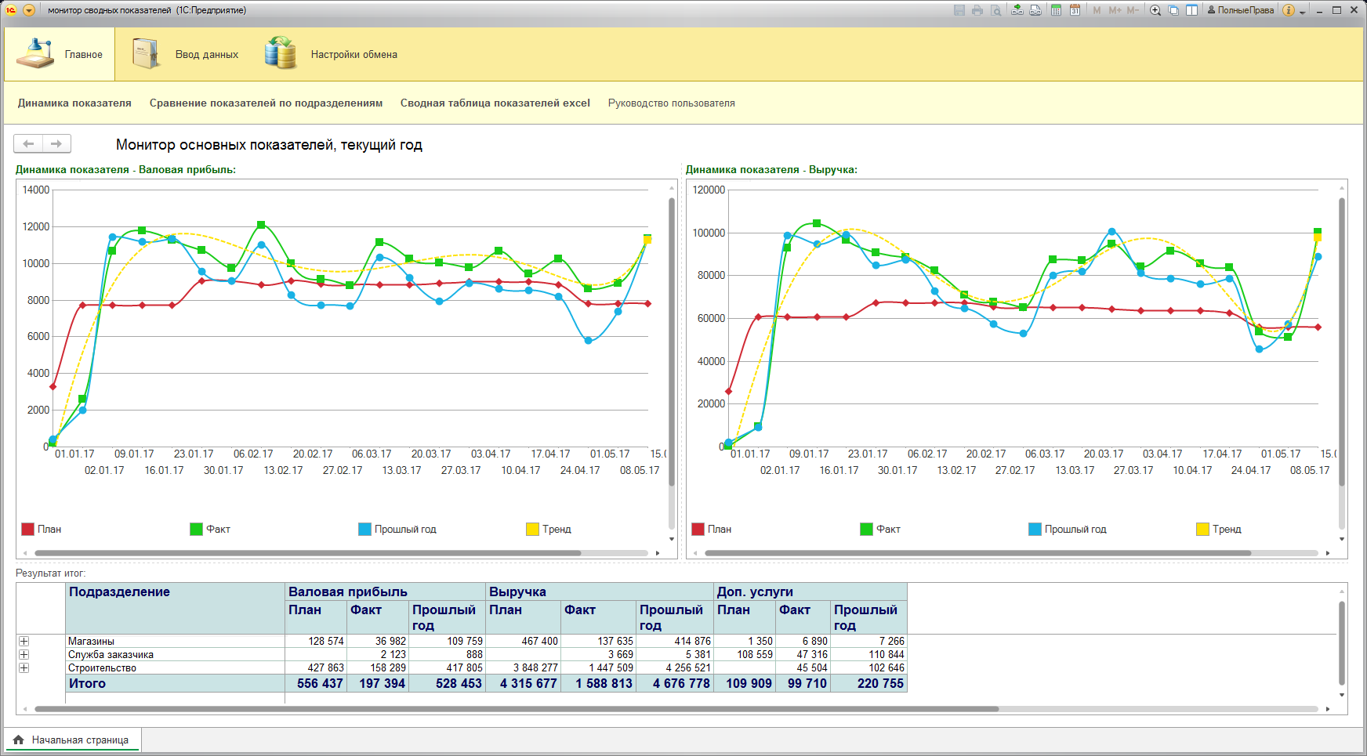This screenshot has height=756, width=1367.
Task: Open Сводная таблица показателей excel
Action: tap(495, 103)
